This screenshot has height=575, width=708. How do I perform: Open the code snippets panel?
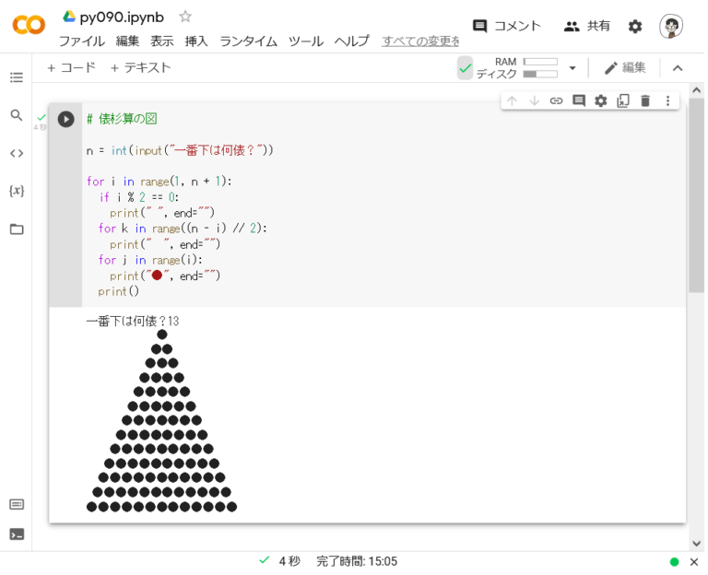17,153
